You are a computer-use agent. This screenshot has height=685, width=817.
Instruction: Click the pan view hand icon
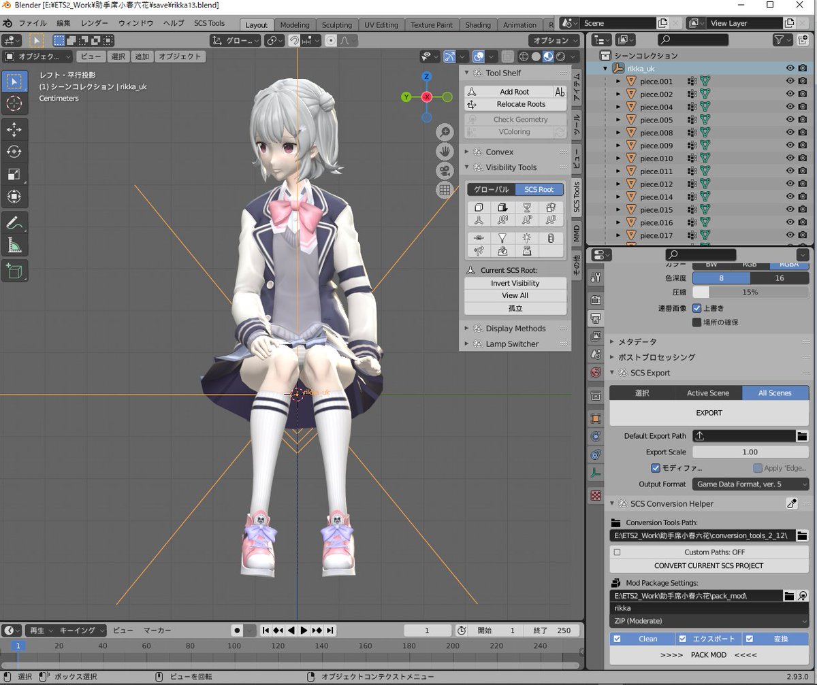(x=445, y=151)
